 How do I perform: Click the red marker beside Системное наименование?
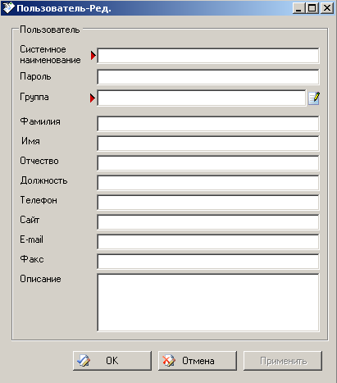(93, 56)
